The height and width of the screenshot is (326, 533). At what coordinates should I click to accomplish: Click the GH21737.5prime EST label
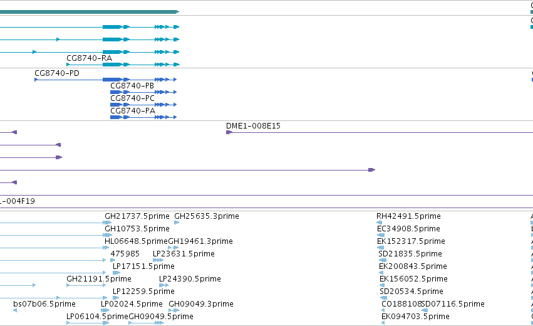pos(137,216)
